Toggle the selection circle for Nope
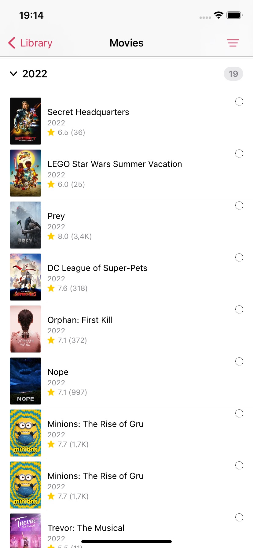 click(239, 361)
